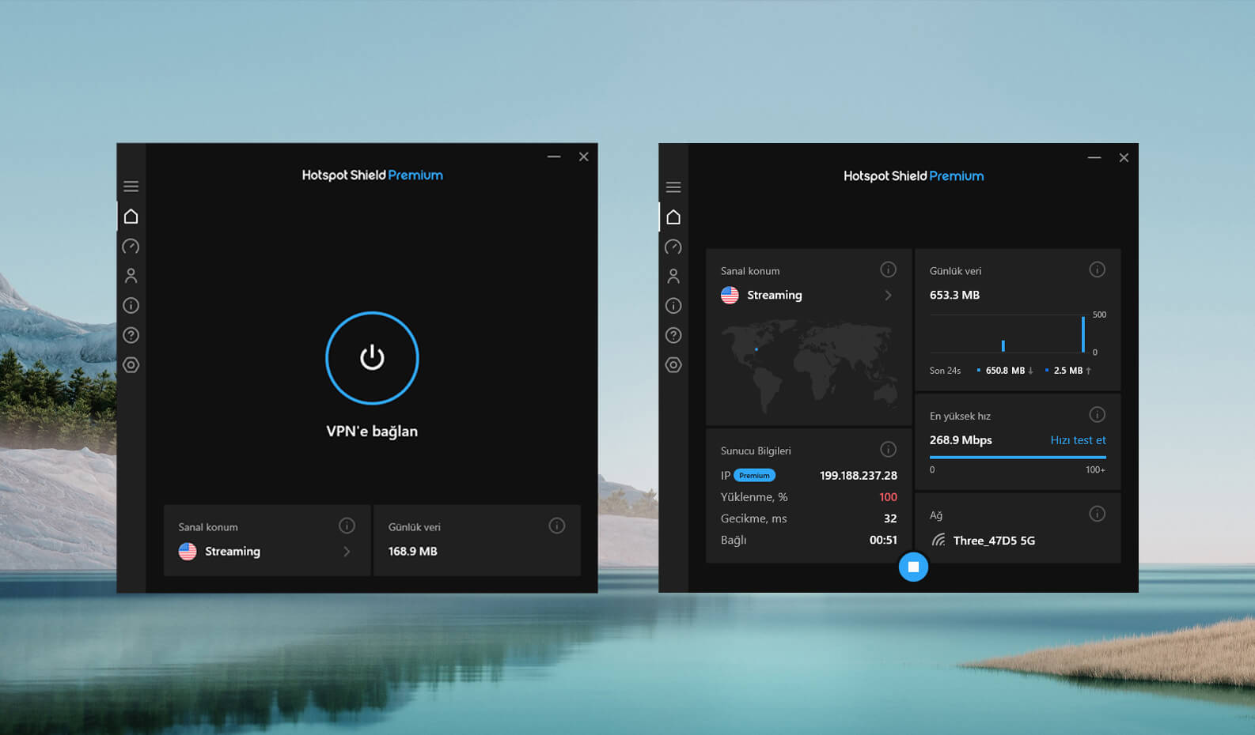Open account profile icon in left window sidebar
The image size is (1255, 735).
pyautogui.click(x=131, y=276)
